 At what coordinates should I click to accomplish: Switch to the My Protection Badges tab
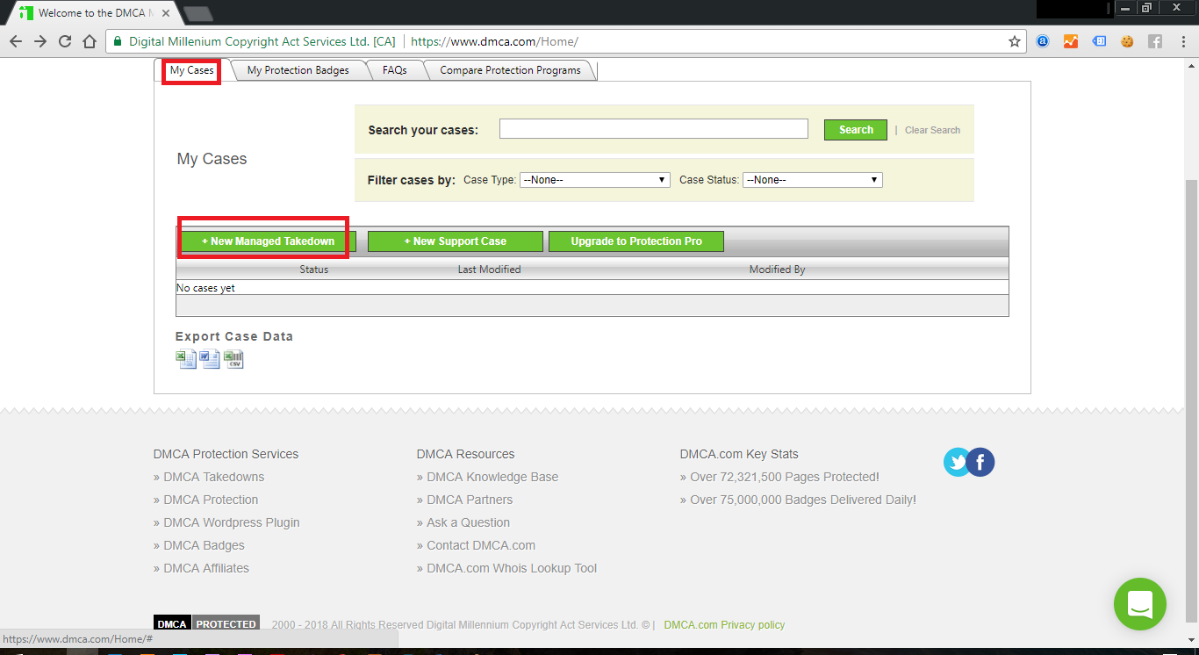click(299, 69)
